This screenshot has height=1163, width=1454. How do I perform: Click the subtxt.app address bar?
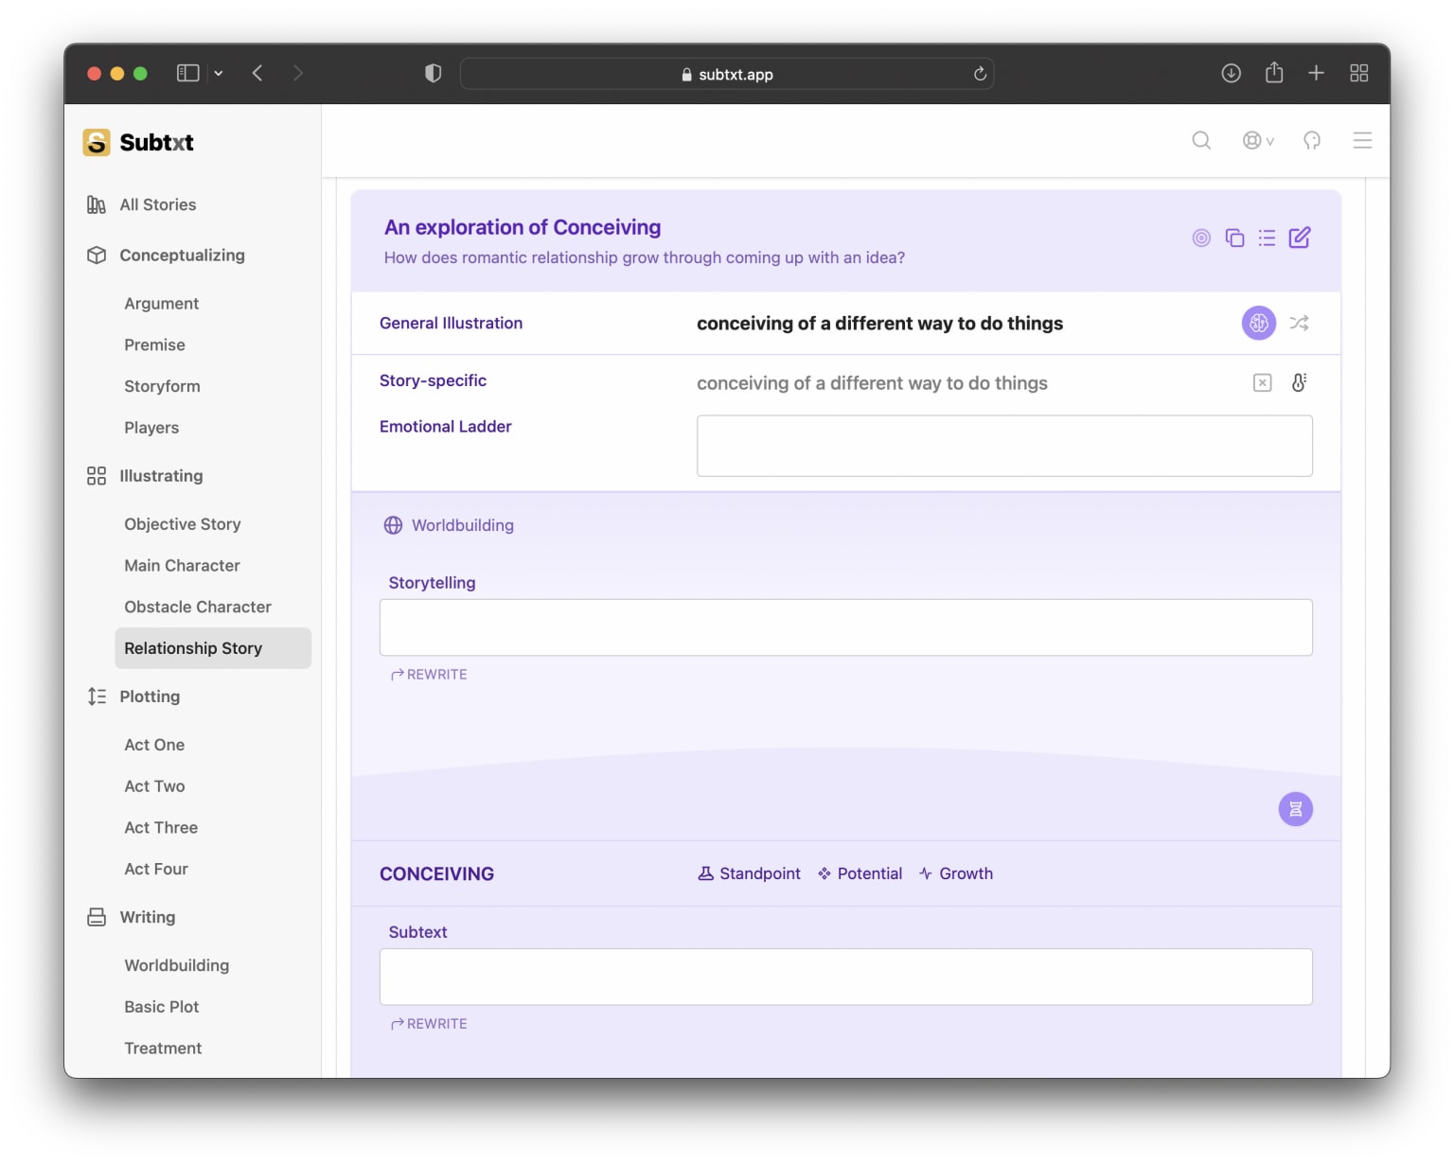(727, 74)
